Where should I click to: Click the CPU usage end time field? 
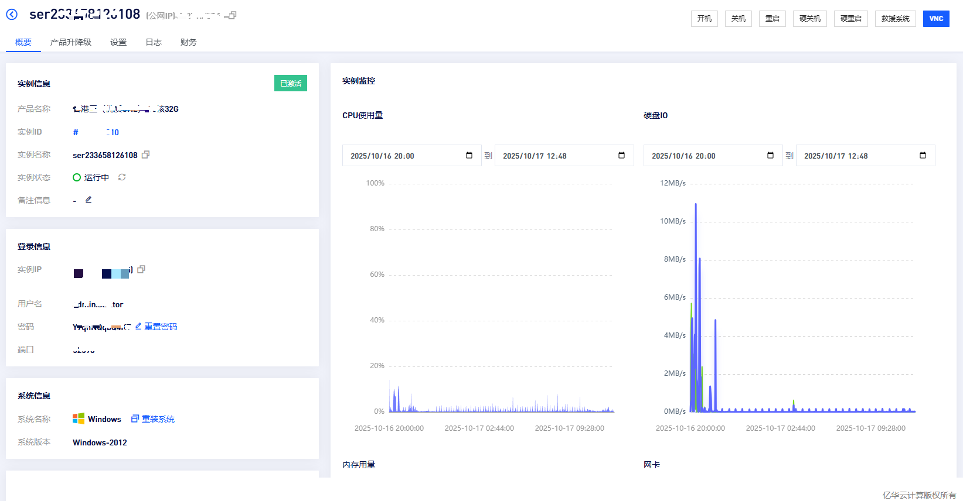551,156
